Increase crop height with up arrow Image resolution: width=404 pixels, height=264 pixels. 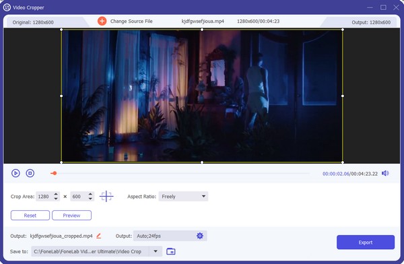pyautogui.click(x=90, y=194)
